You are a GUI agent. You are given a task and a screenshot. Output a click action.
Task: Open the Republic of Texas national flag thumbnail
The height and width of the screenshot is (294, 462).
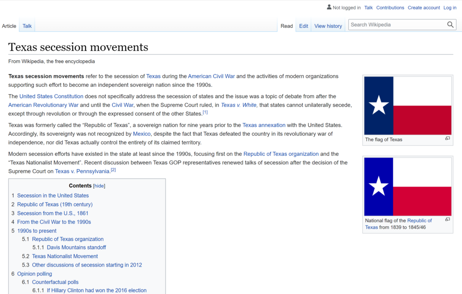408,187
